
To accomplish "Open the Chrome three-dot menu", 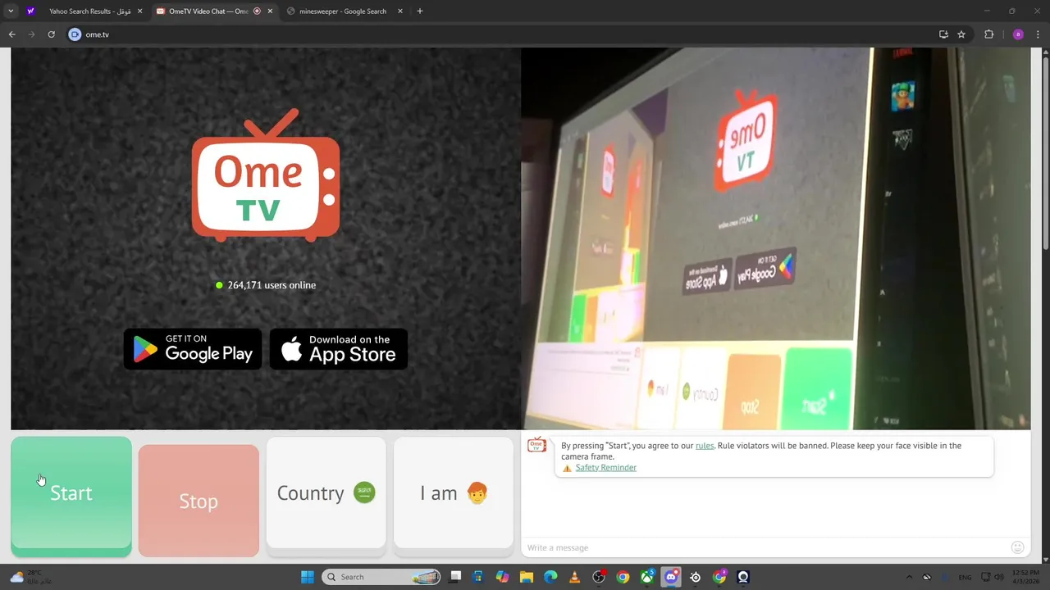I will (x=1039, y=34).
